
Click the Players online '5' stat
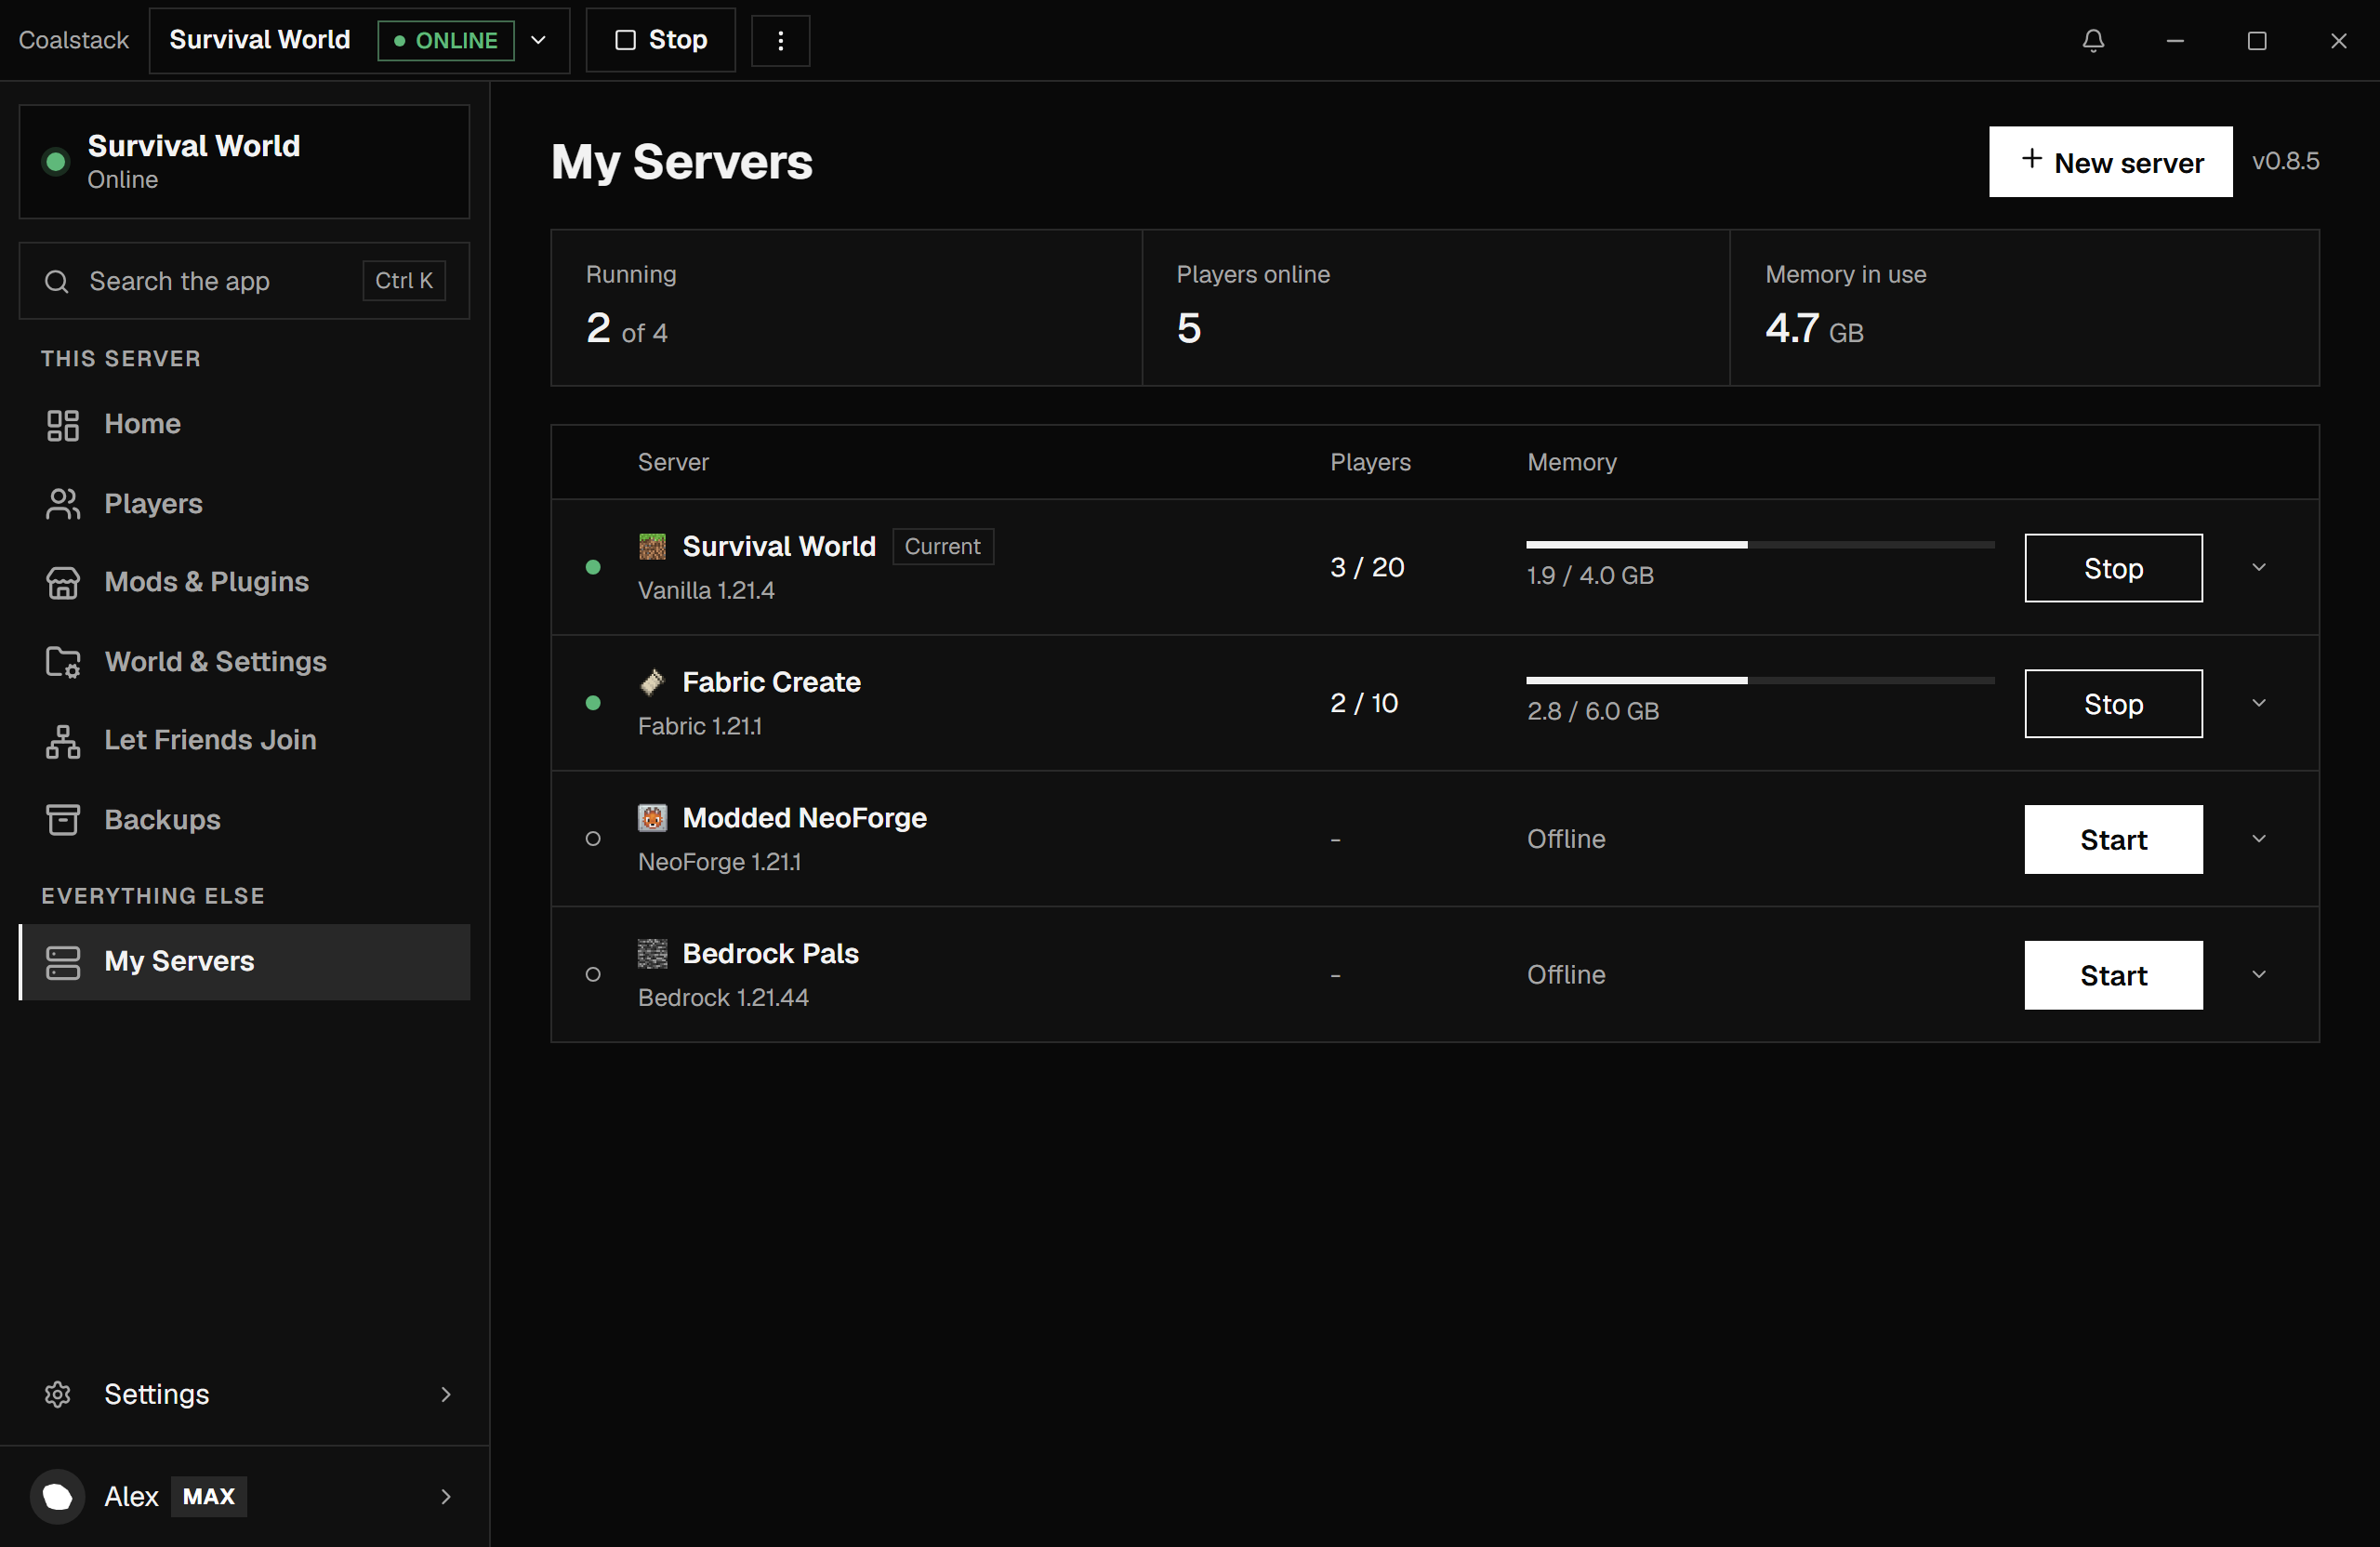point(1436,308)
